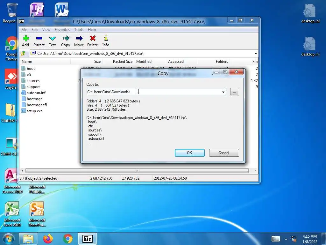
Task: Expand the Copy to path dropdown
Action: pyautogui.click(x=223, y=92)
